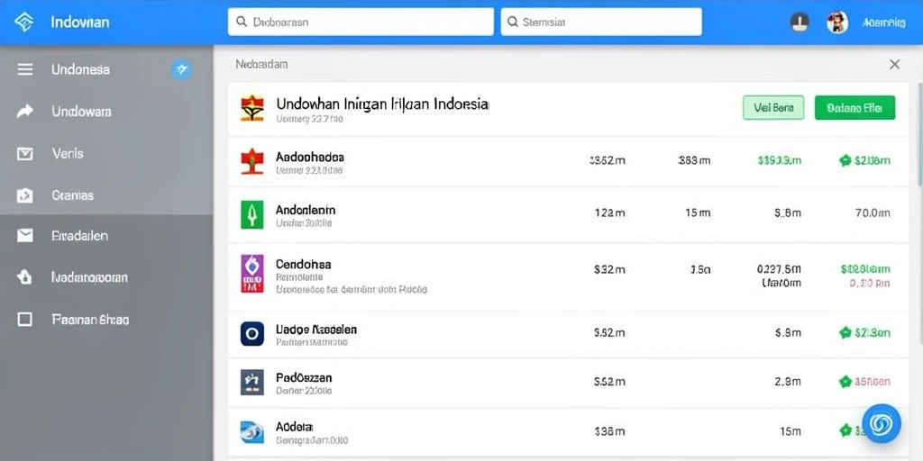
Task: Select the Cramas sidebar item
Action: (x=106, y=194)
